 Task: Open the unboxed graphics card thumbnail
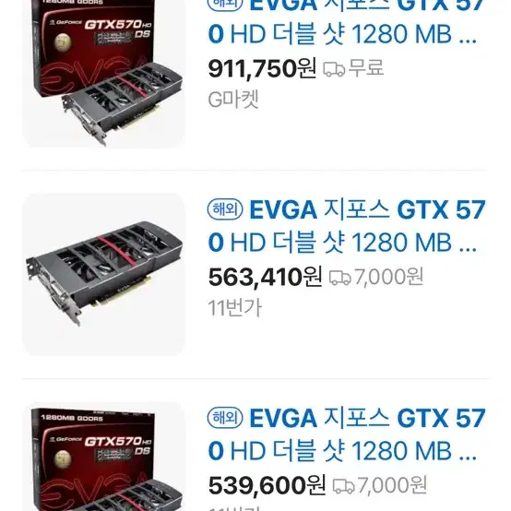pos(103,274)
